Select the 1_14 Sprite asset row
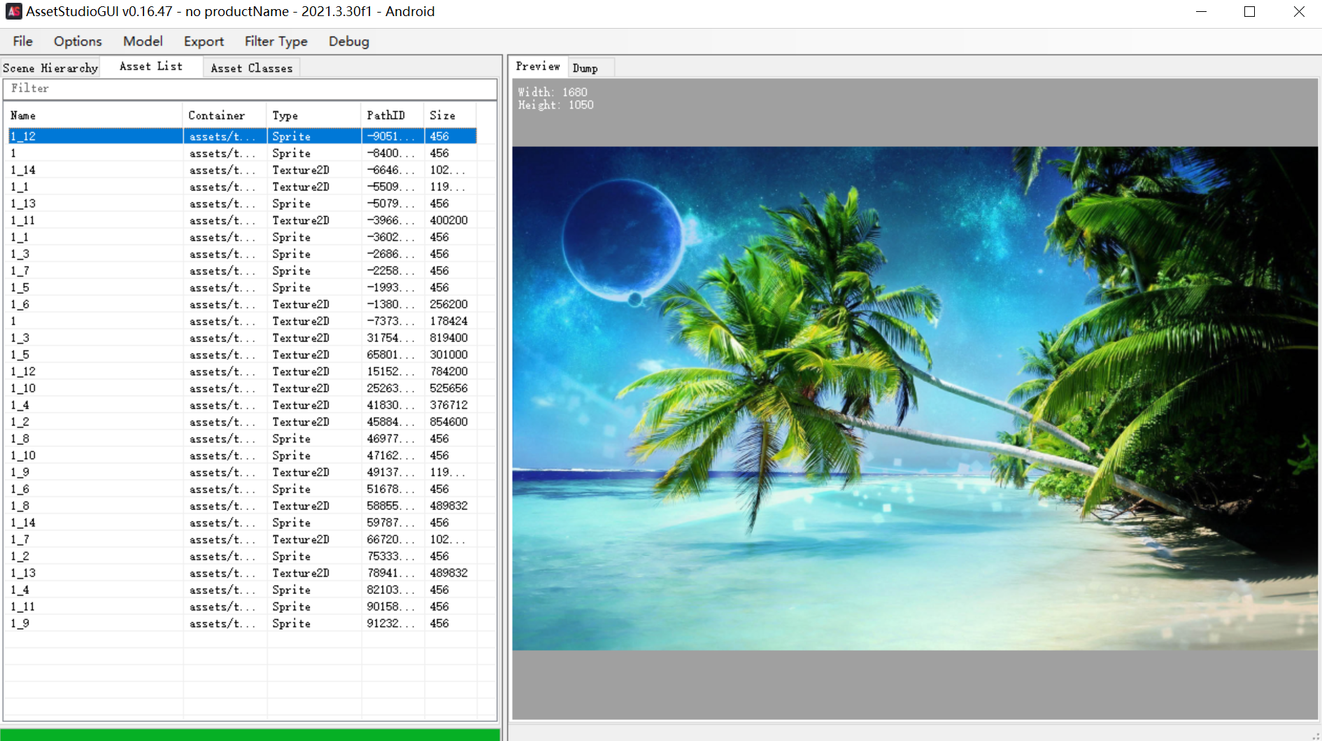 pyautogui.click(x=242, y=523)
